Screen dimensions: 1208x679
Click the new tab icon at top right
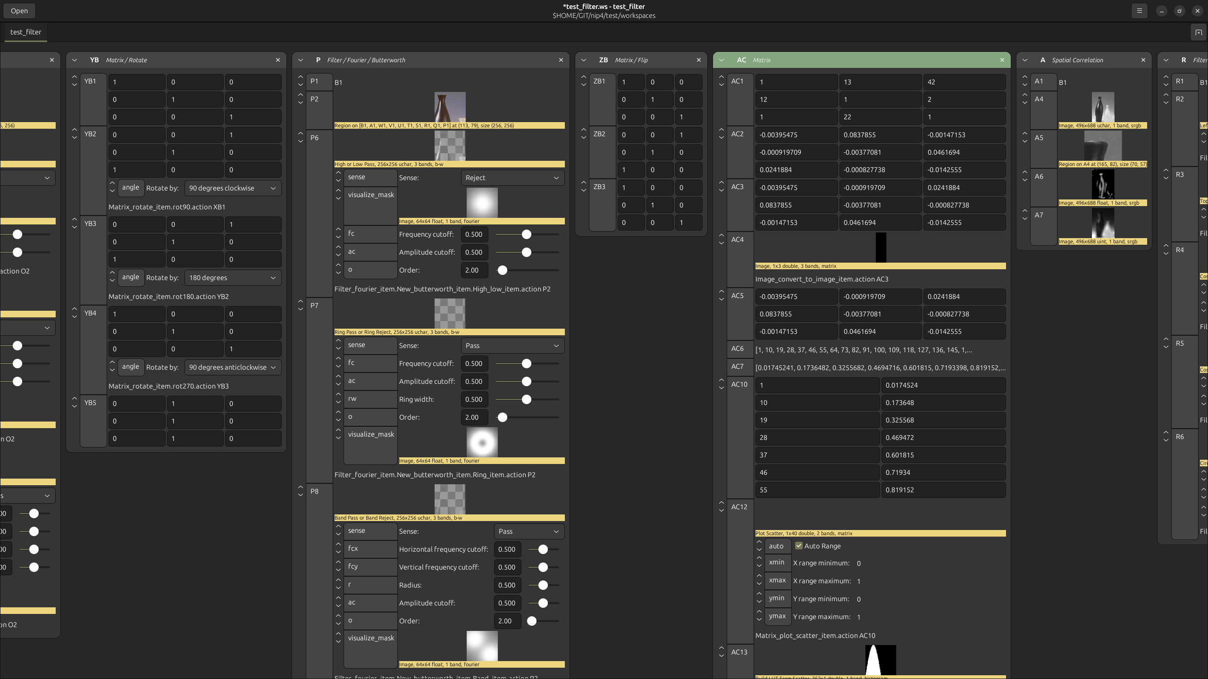[x=1198, y=32]
